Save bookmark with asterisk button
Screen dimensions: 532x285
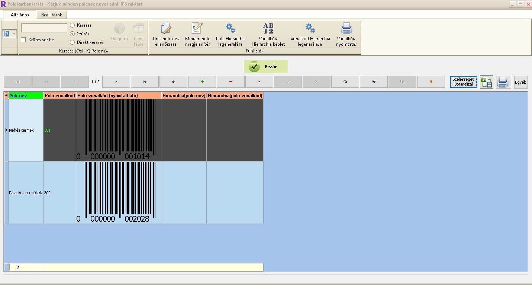(x=374, y=82)
